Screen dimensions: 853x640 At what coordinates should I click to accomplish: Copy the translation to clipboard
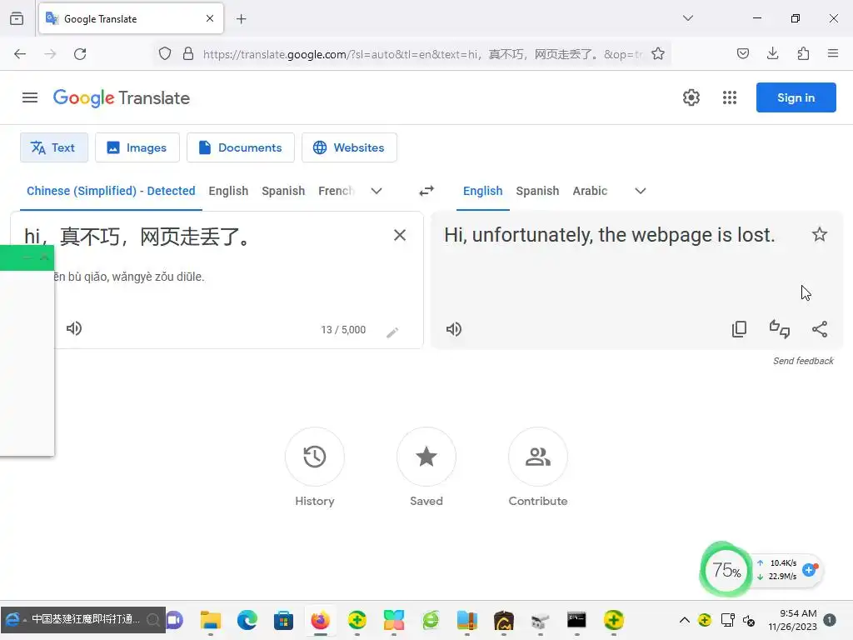click(x=740, y=329)
